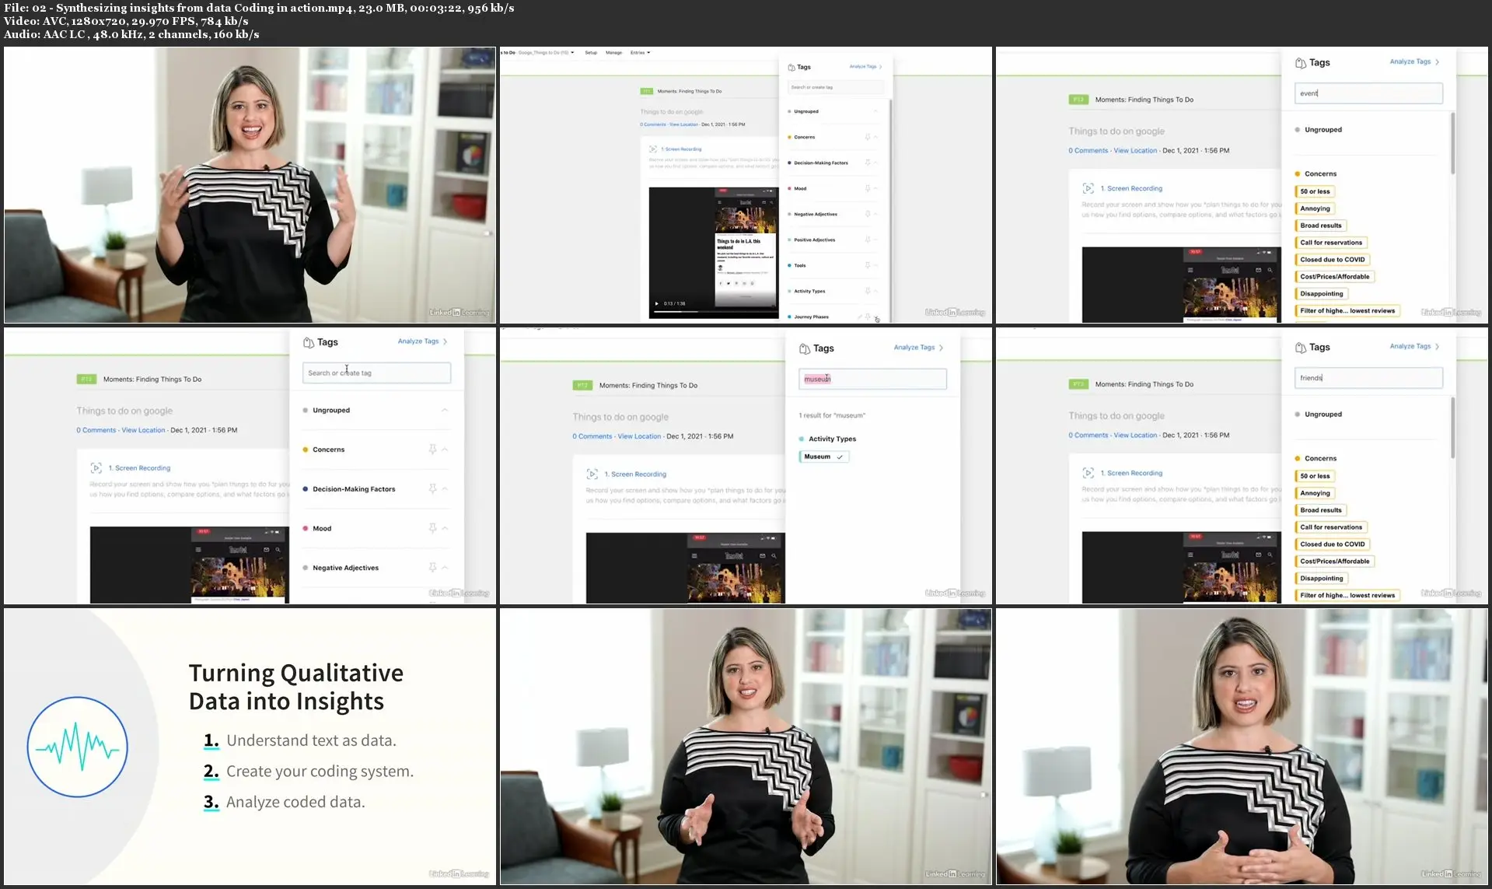Toggle Cost/Prices/Affordable tag in the 'friends' frame
The height and width of the screenshot is (889, 1492).
pyautogui.click(x=1335, y=562)
